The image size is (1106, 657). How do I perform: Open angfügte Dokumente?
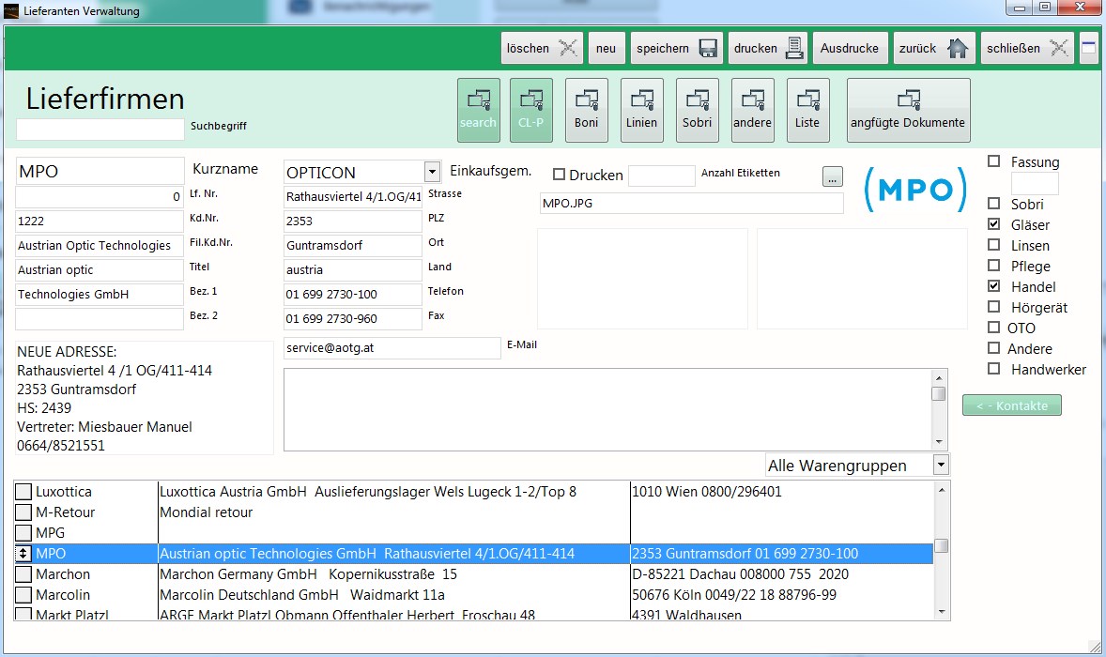click(907, 110)
